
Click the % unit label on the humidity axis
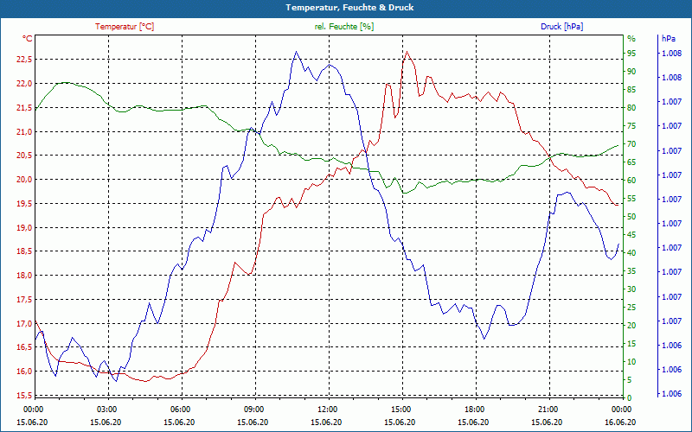(631, 39)
